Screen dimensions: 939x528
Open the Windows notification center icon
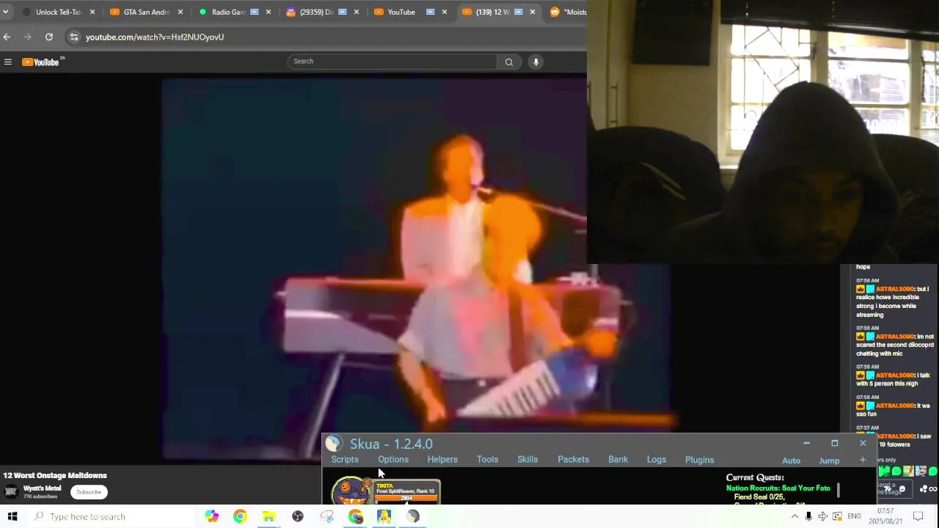[x=918, y=516]
